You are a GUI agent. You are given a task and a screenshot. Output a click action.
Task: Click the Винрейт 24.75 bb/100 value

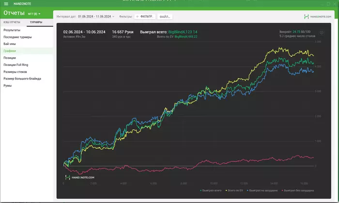click(301, 32)
